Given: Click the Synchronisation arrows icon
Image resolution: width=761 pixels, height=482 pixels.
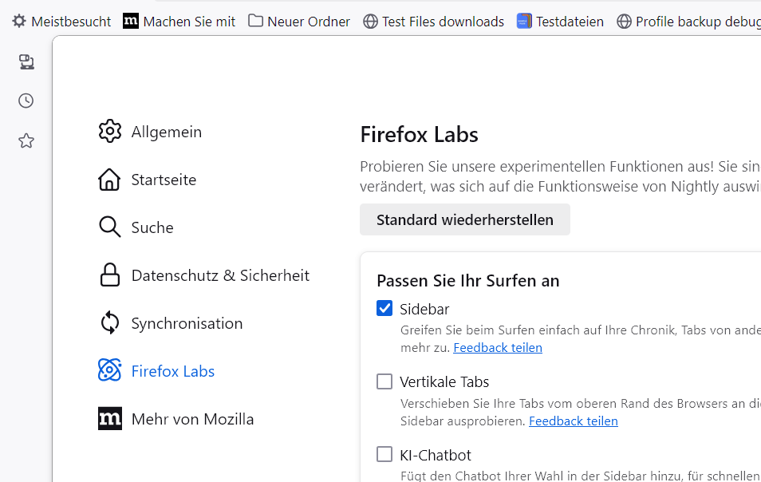Looking at the screenshot, I should click(x=109, y=323).
